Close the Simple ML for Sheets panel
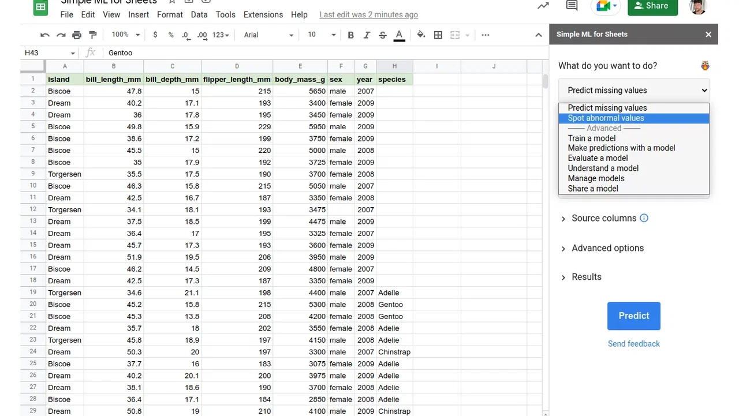 pyautogui.click(x=708, y=35)
